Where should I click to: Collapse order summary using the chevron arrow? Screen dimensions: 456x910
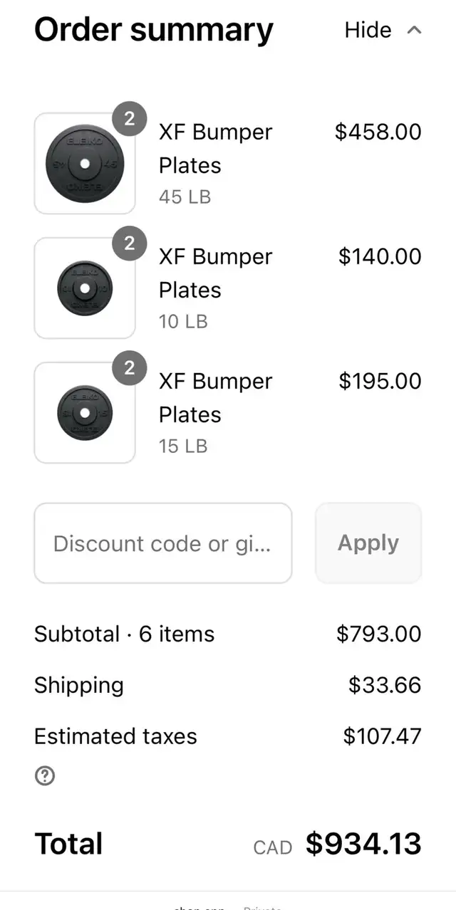pos(414,30)
